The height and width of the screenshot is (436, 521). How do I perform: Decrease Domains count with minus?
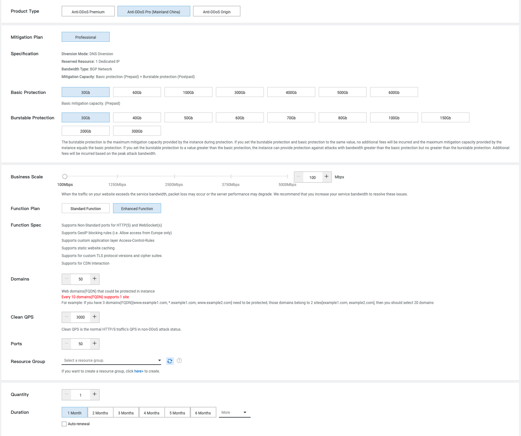[67, 279]
